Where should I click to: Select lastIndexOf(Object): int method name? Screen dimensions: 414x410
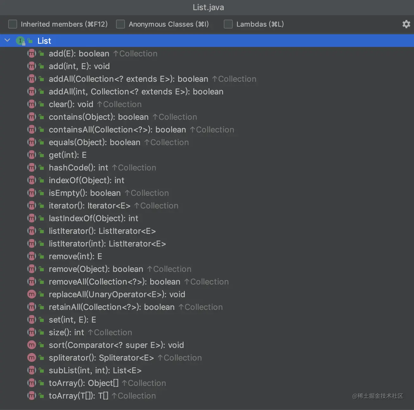click(x=94, y=218)
